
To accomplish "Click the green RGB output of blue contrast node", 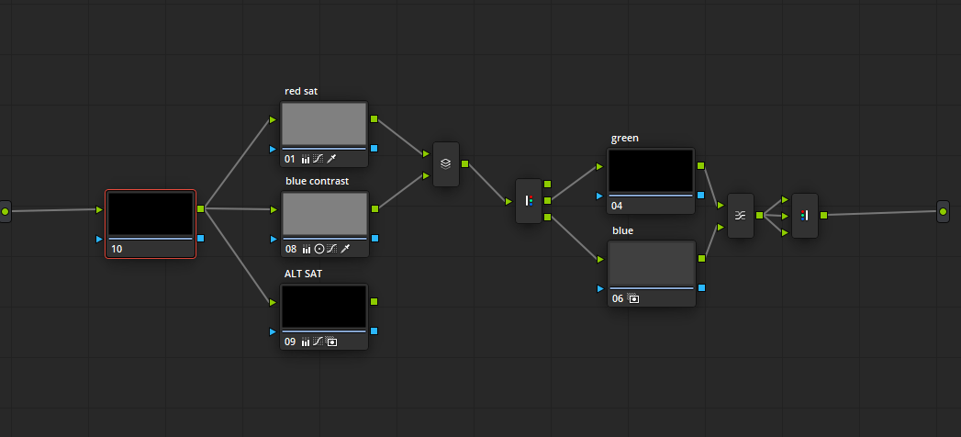I will pyautogui.click(x=374, y=209).
